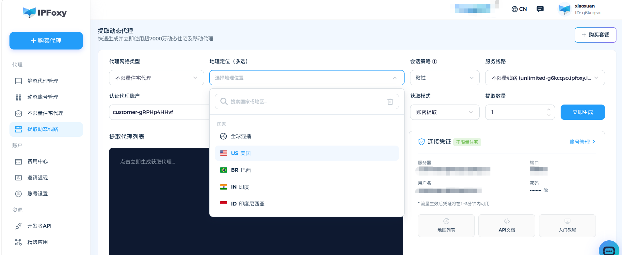622x255 pixels.
Task: Select 提取动态线路 sidebar item
Action: point(46,129)
